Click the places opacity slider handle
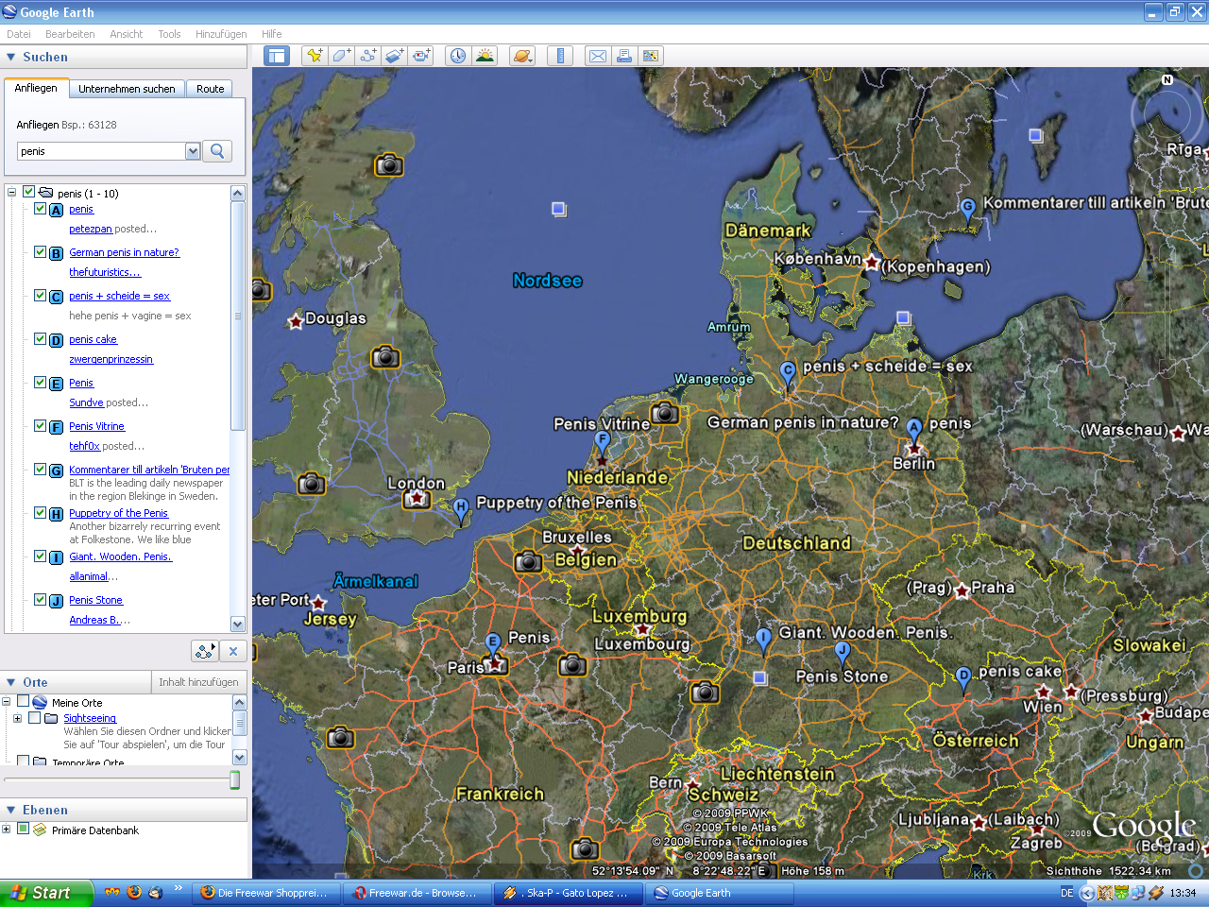Viewport: 1209px width, 907px height. [x=234, y=779]
